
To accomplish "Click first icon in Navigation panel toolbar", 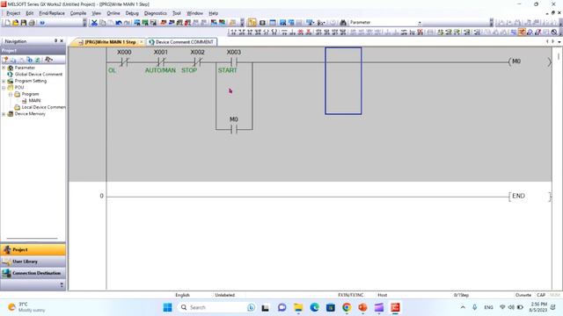I will (x=5, y=60).
